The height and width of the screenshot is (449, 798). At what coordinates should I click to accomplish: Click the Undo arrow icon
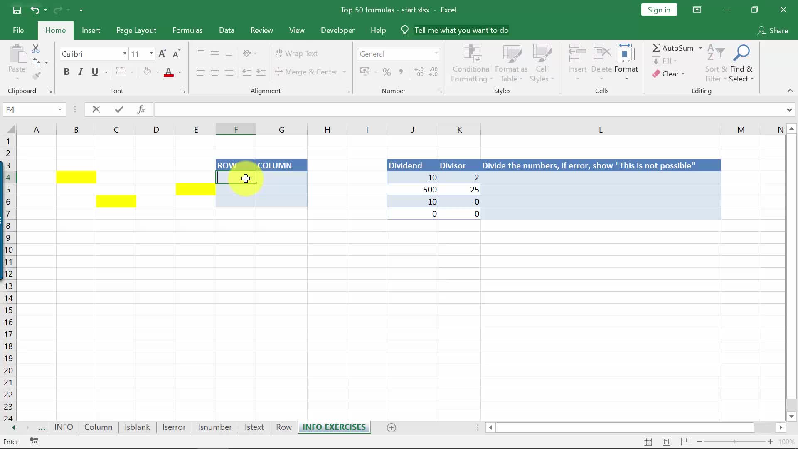(35, 10)
